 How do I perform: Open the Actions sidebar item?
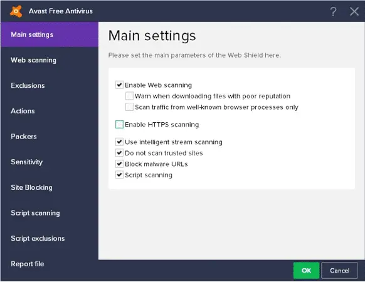pyautogui.click(x=50, y=111)
